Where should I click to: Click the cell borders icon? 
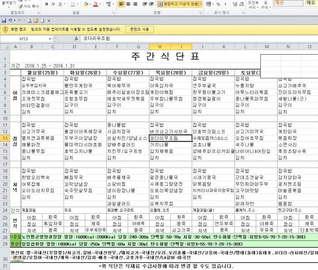pyautogui.click(x=73, y=4)
